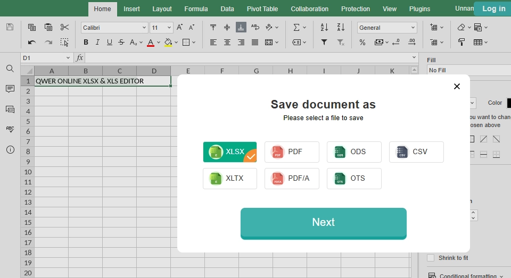Click the Next button
The height and width of the screenshot is (278, 511).
[x=323, y=223]
